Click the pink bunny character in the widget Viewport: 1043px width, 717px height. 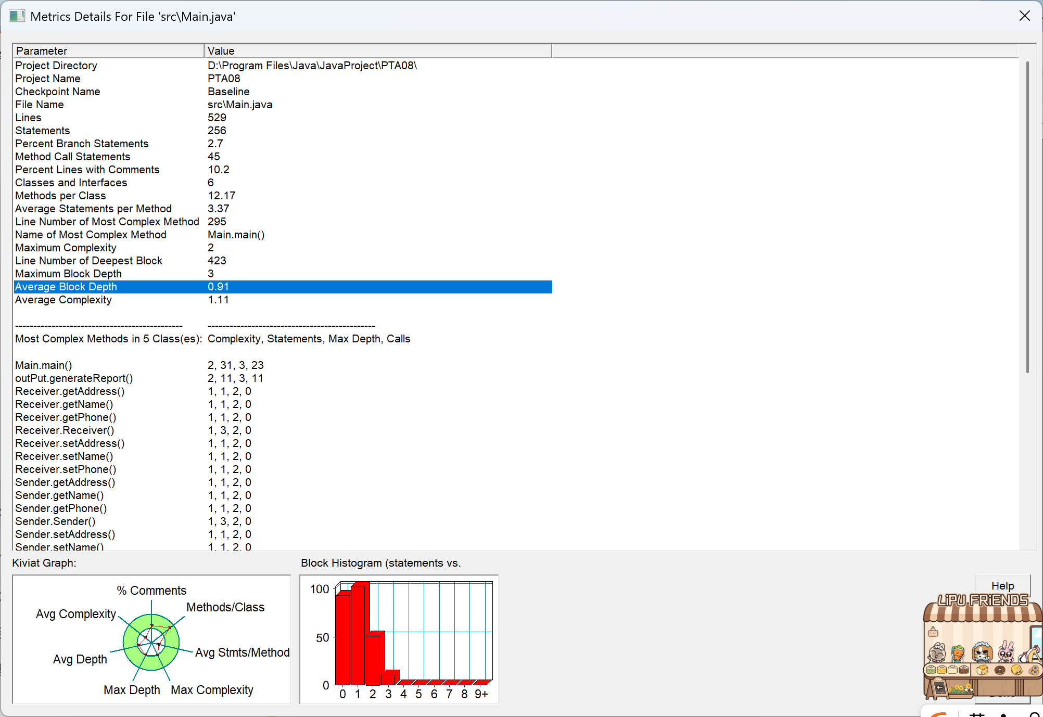tap(1006, 654)
